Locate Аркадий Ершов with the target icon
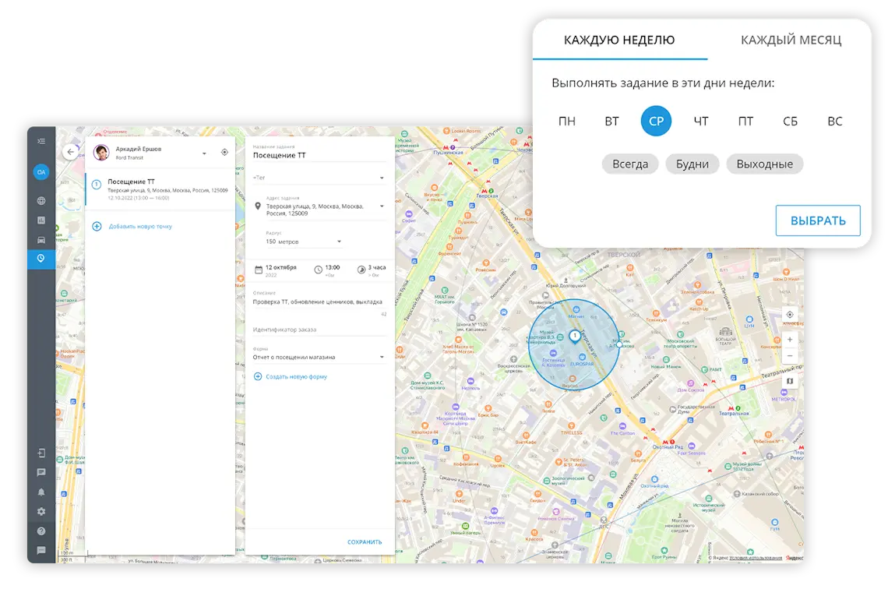 point(224,153)
